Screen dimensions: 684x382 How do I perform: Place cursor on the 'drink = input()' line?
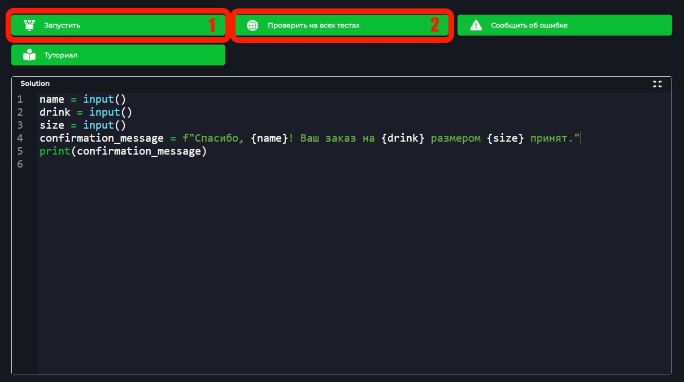(x=86, y=112)
